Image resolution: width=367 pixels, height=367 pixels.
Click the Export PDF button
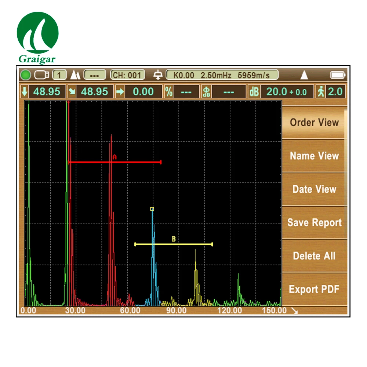tap(315, 289)
